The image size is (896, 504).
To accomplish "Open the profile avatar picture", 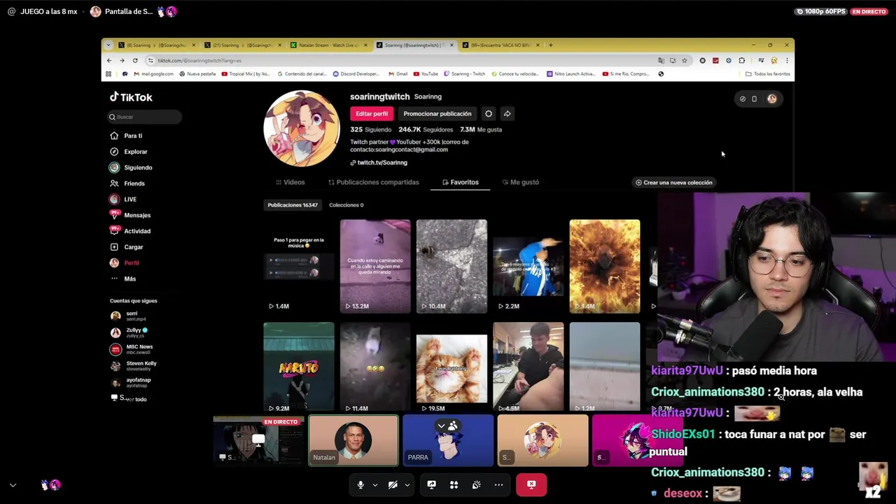I will 302,129.
